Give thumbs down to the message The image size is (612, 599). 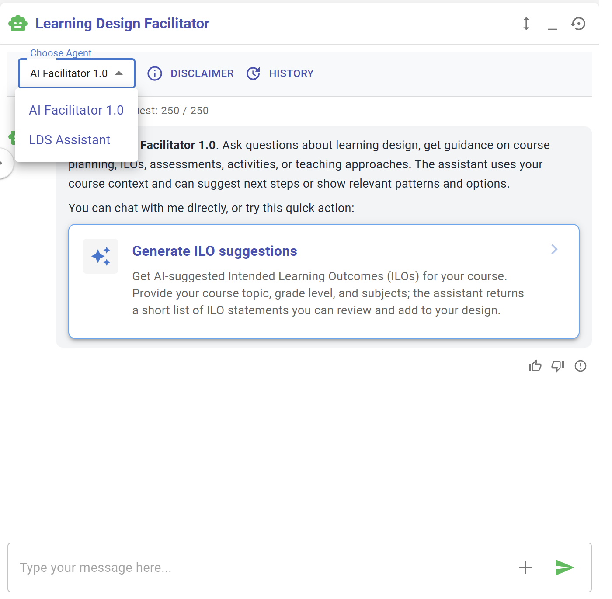(x=558, y=366)
